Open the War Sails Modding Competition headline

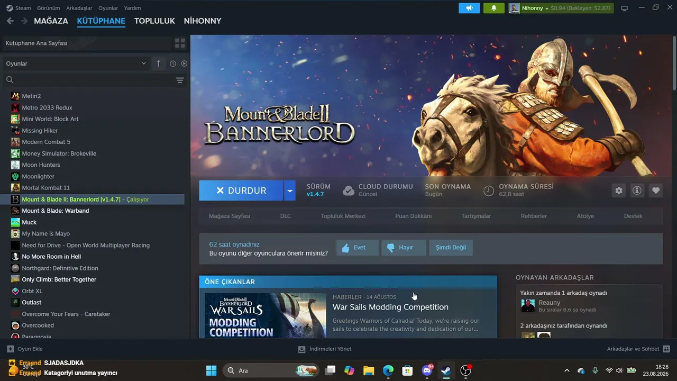390,307
